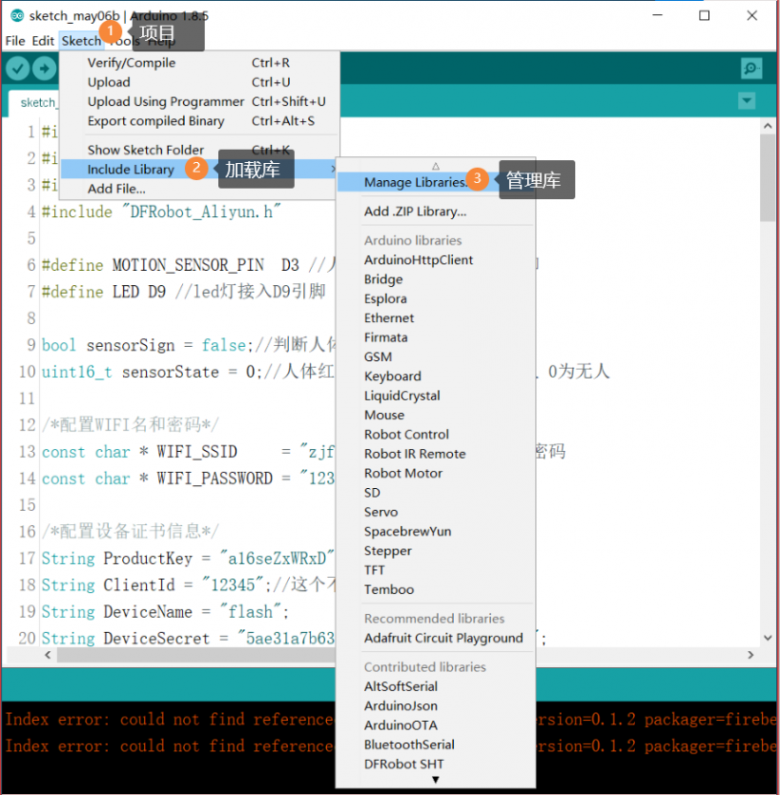
Task: Click the bool sensorSign code line
Action: click(x=188, y=345)
